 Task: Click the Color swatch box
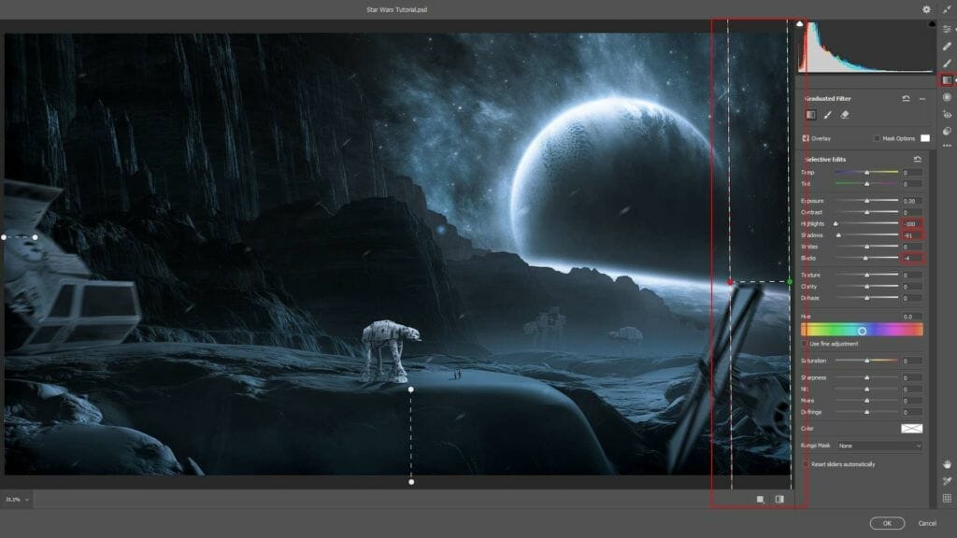pyautogui.click(x=911, y=428)
